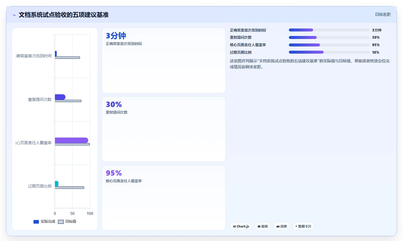Click the 重复提问次数 chart axis label
This screenshot has height=241, width=403.
[x=40, y=100]
